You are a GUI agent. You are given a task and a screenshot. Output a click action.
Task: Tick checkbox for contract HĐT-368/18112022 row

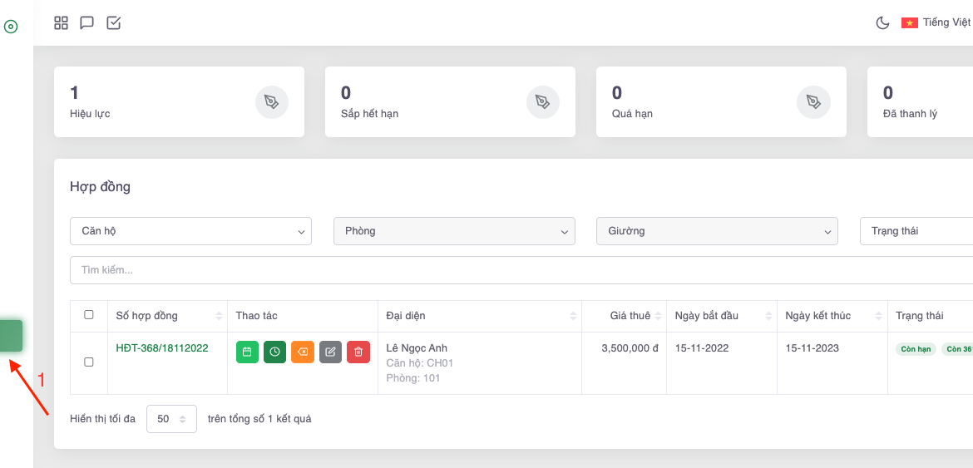click(89, 362)
